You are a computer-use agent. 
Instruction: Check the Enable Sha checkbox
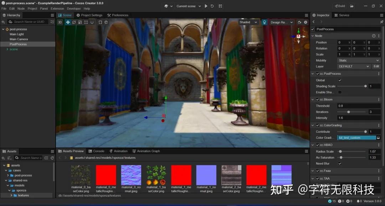[x=340, y=92]
